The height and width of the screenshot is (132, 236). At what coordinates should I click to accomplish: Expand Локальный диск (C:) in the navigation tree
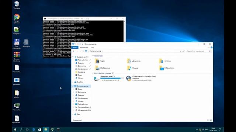tap(74, 107)
